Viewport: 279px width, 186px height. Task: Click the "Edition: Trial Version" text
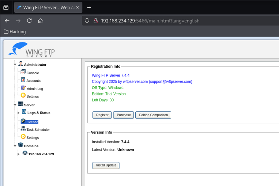[x=109, y=94]
